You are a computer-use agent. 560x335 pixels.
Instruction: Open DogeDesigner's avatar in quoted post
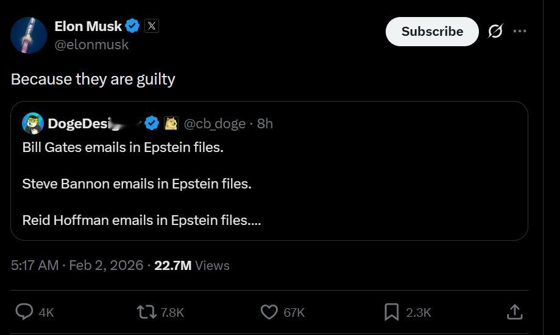(x=32, y=123)
